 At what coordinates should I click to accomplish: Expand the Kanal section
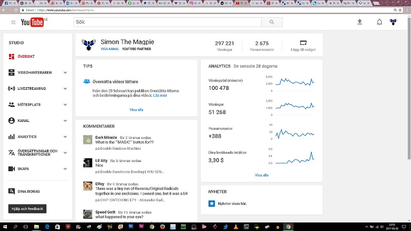[x=65, y=121]
